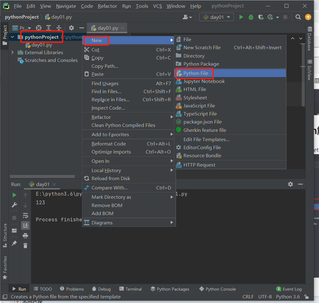Select New in the context menu
The image size is (319, 303).
[x=129, y=40]
